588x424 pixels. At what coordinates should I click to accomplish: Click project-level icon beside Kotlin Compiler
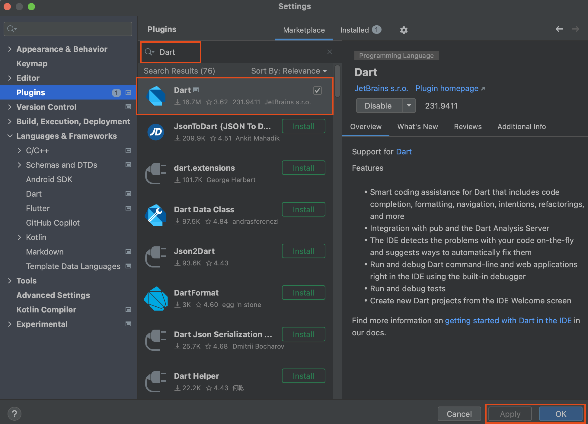click(128, 309)
